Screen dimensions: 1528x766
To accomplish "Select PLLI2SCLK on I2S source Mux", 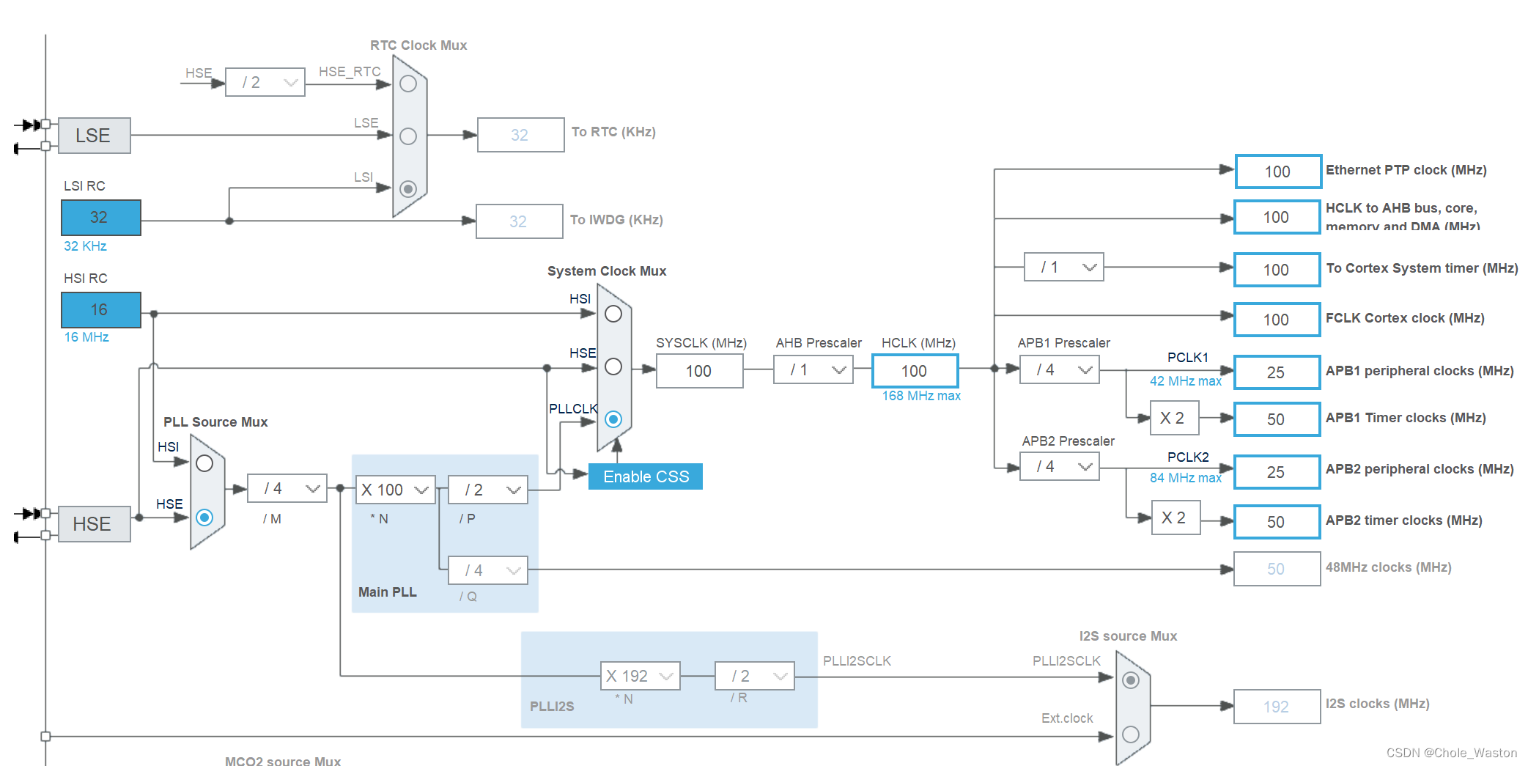I will pyautogui.click(x=1131, y=680).
